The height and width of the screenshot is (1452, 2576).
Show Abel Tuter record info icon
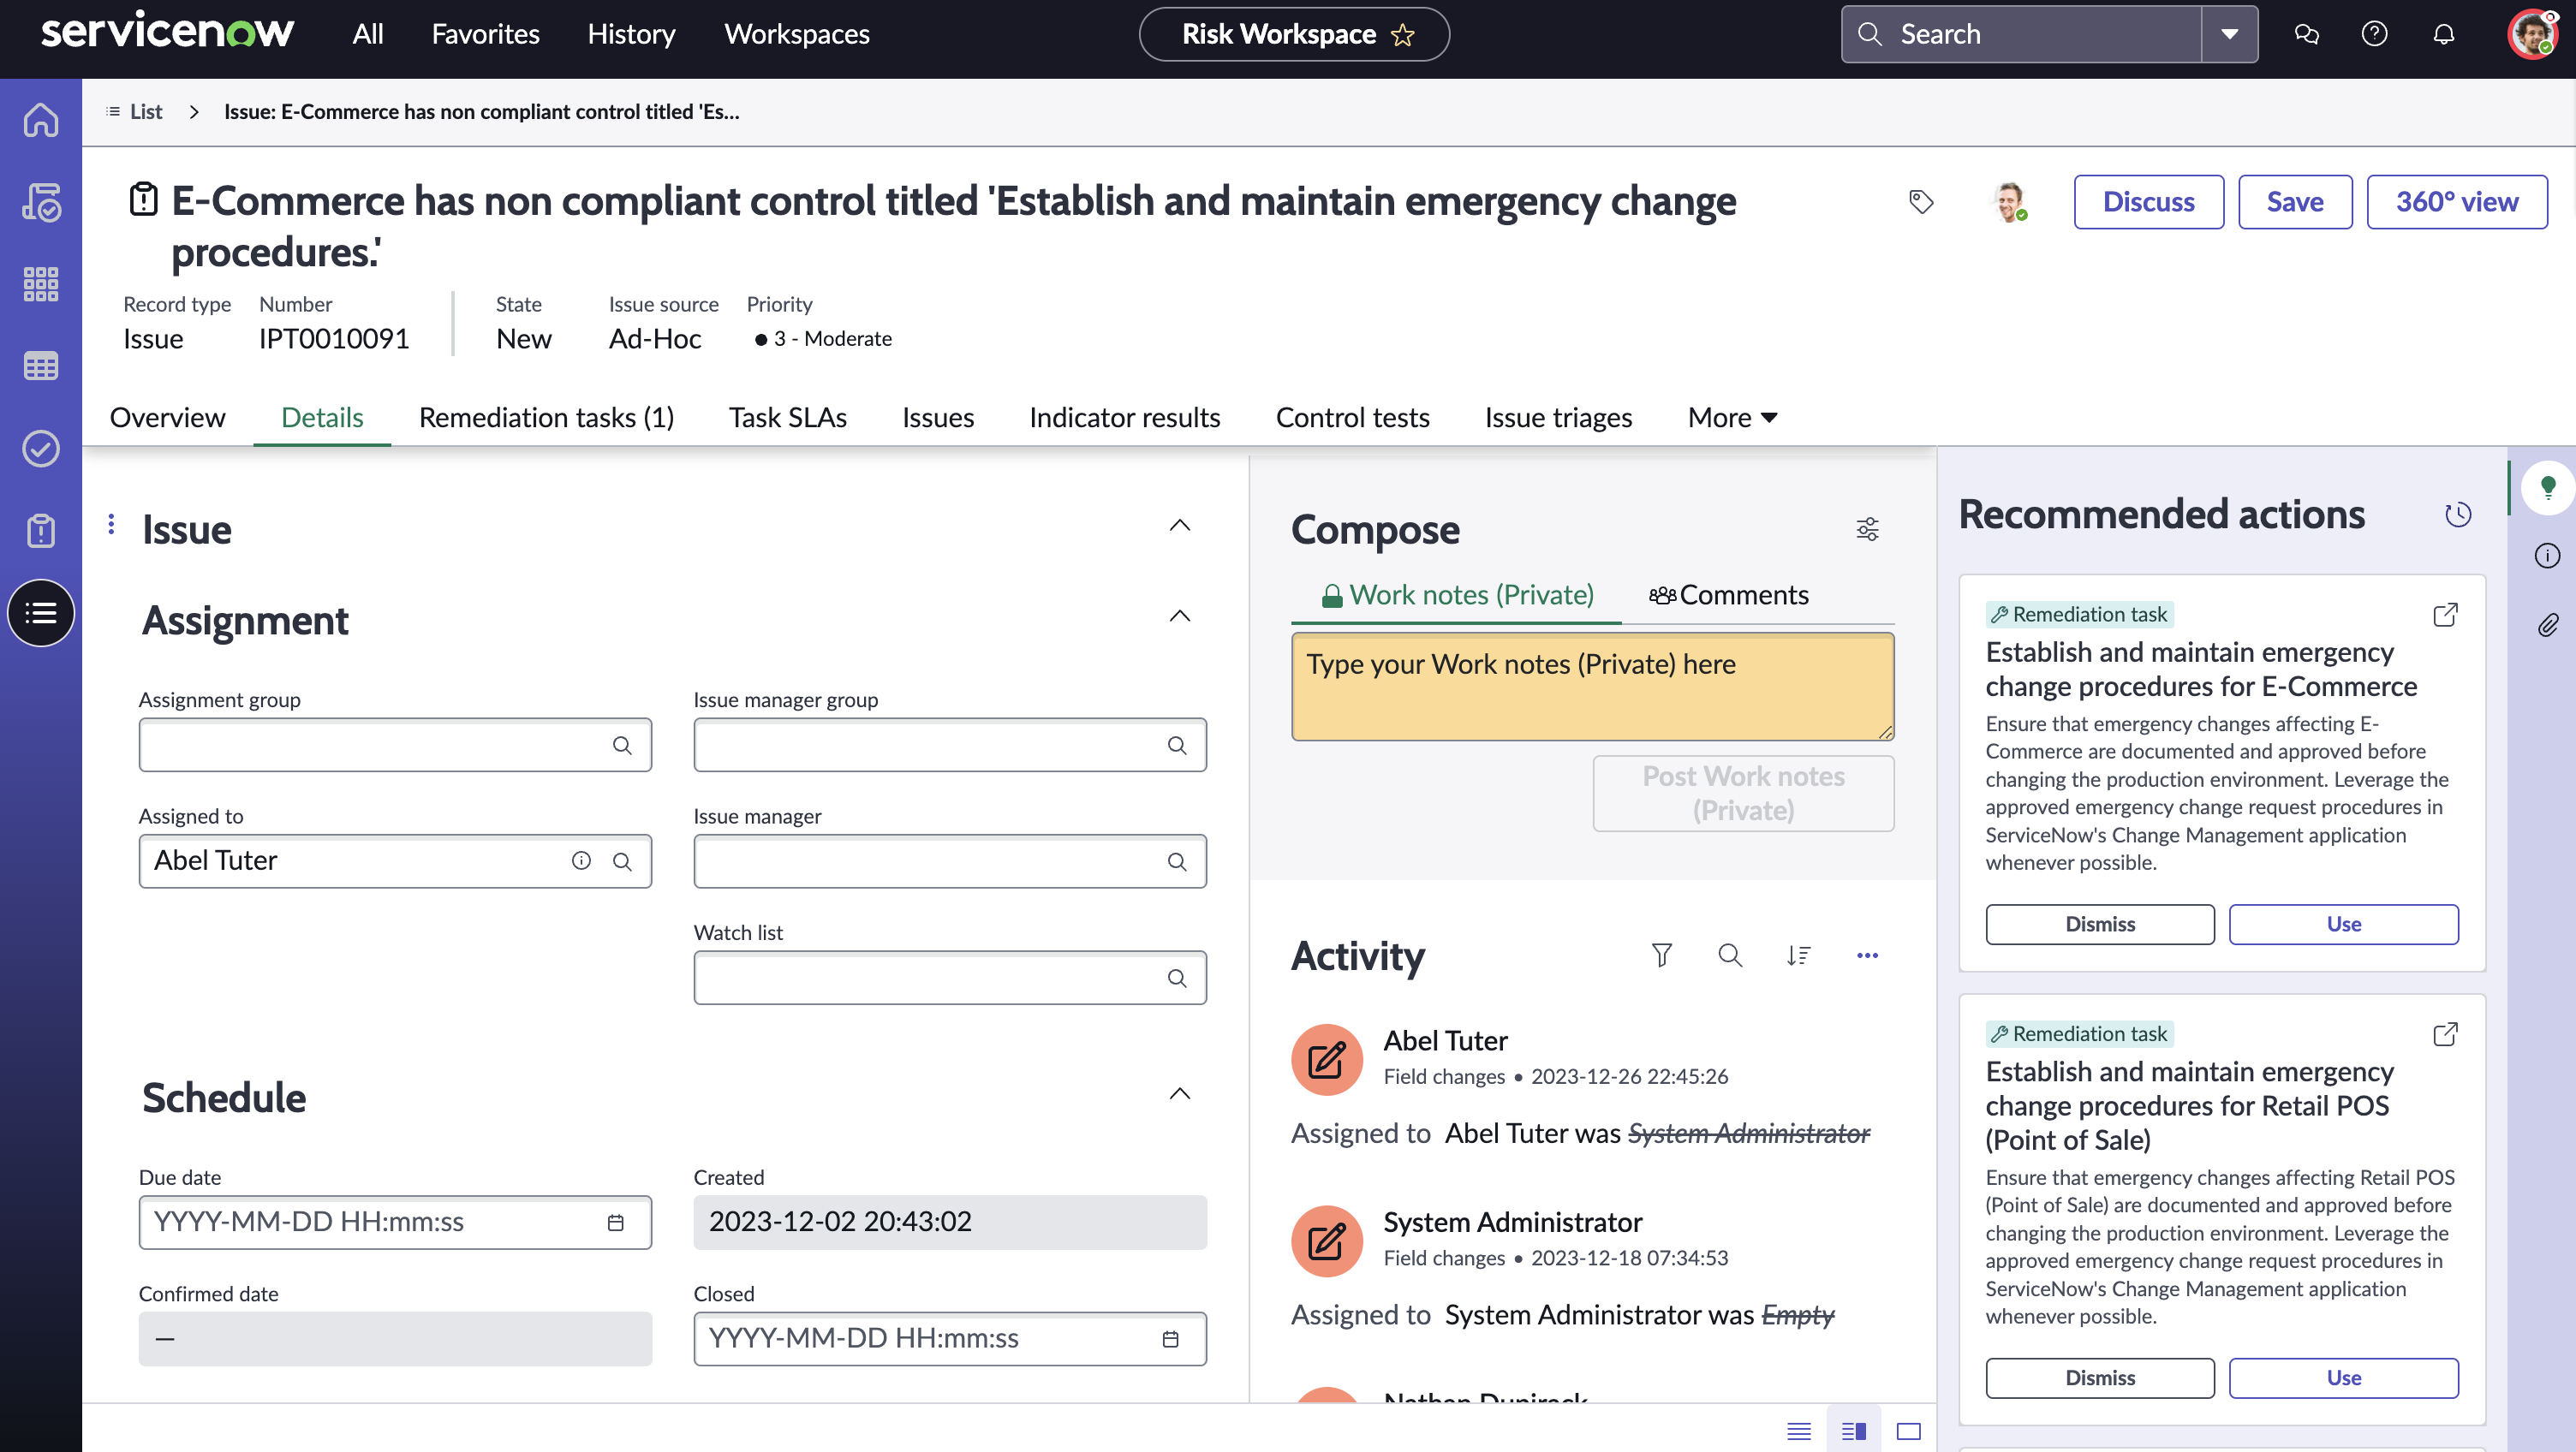pos(581,861)
